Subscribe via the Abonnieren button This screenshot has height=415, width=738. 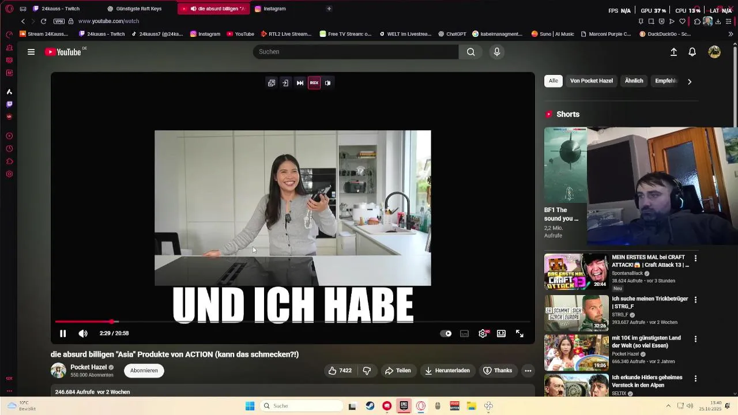(144, 371)
